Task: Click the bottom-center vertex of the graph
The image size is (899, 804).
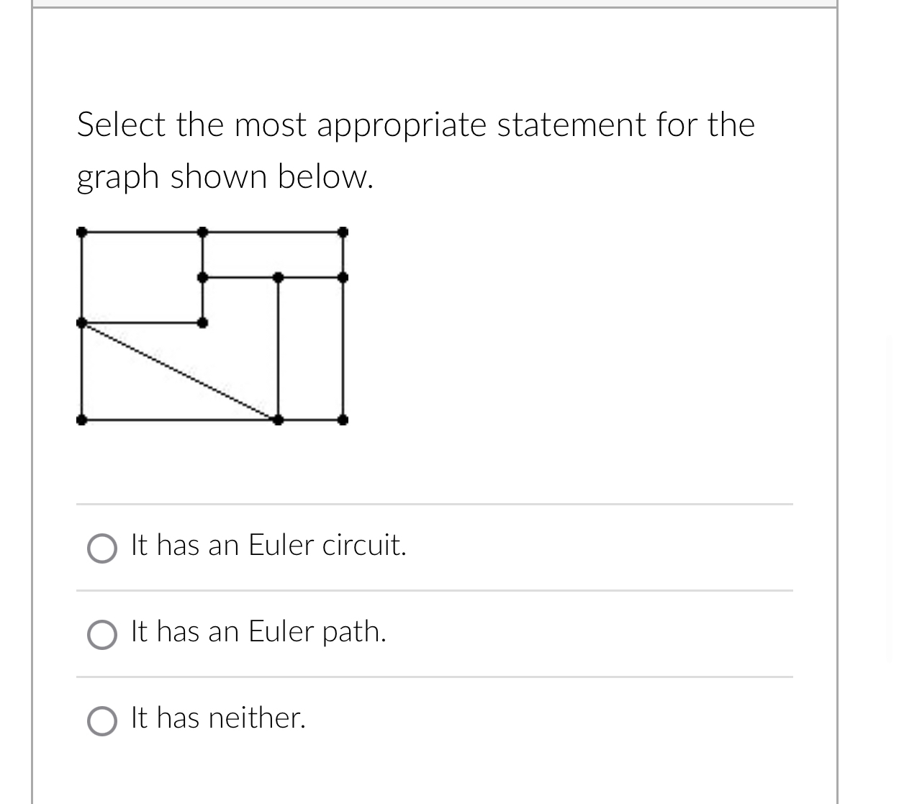Action: tap(276, 420)
